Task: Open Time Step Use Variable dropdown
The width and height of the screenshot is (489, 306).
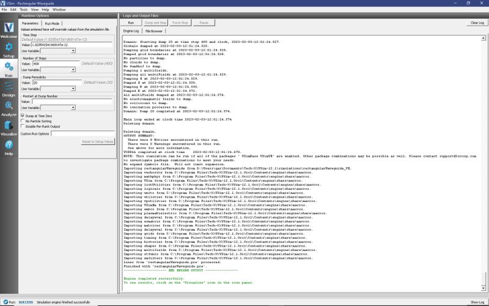Action: (x=58, y=51)
